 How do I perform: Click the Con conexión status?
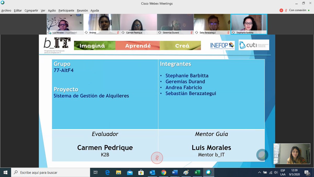coord(298,10)
